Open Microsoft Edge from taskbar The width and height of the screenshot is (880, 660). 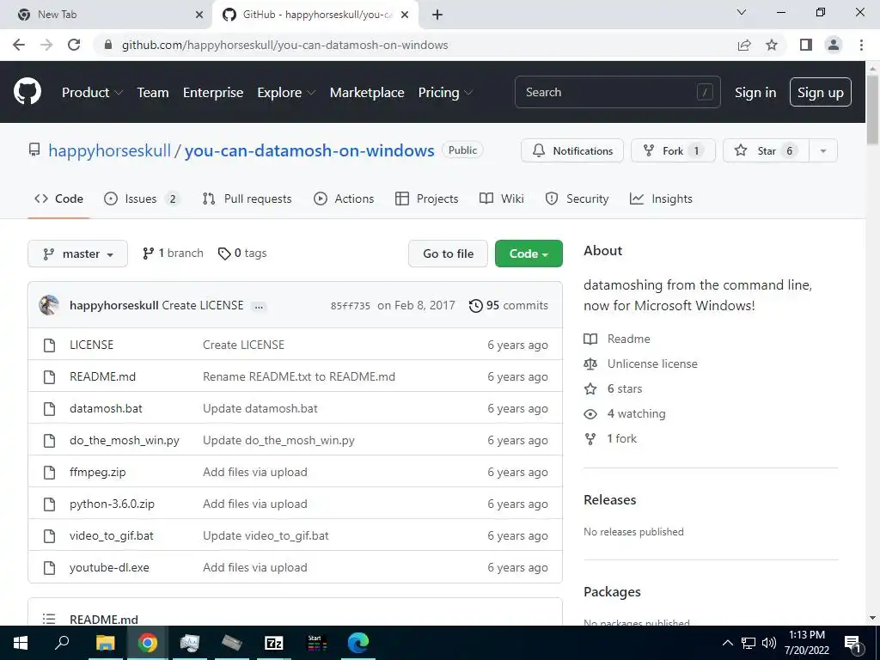coord(357,643)
